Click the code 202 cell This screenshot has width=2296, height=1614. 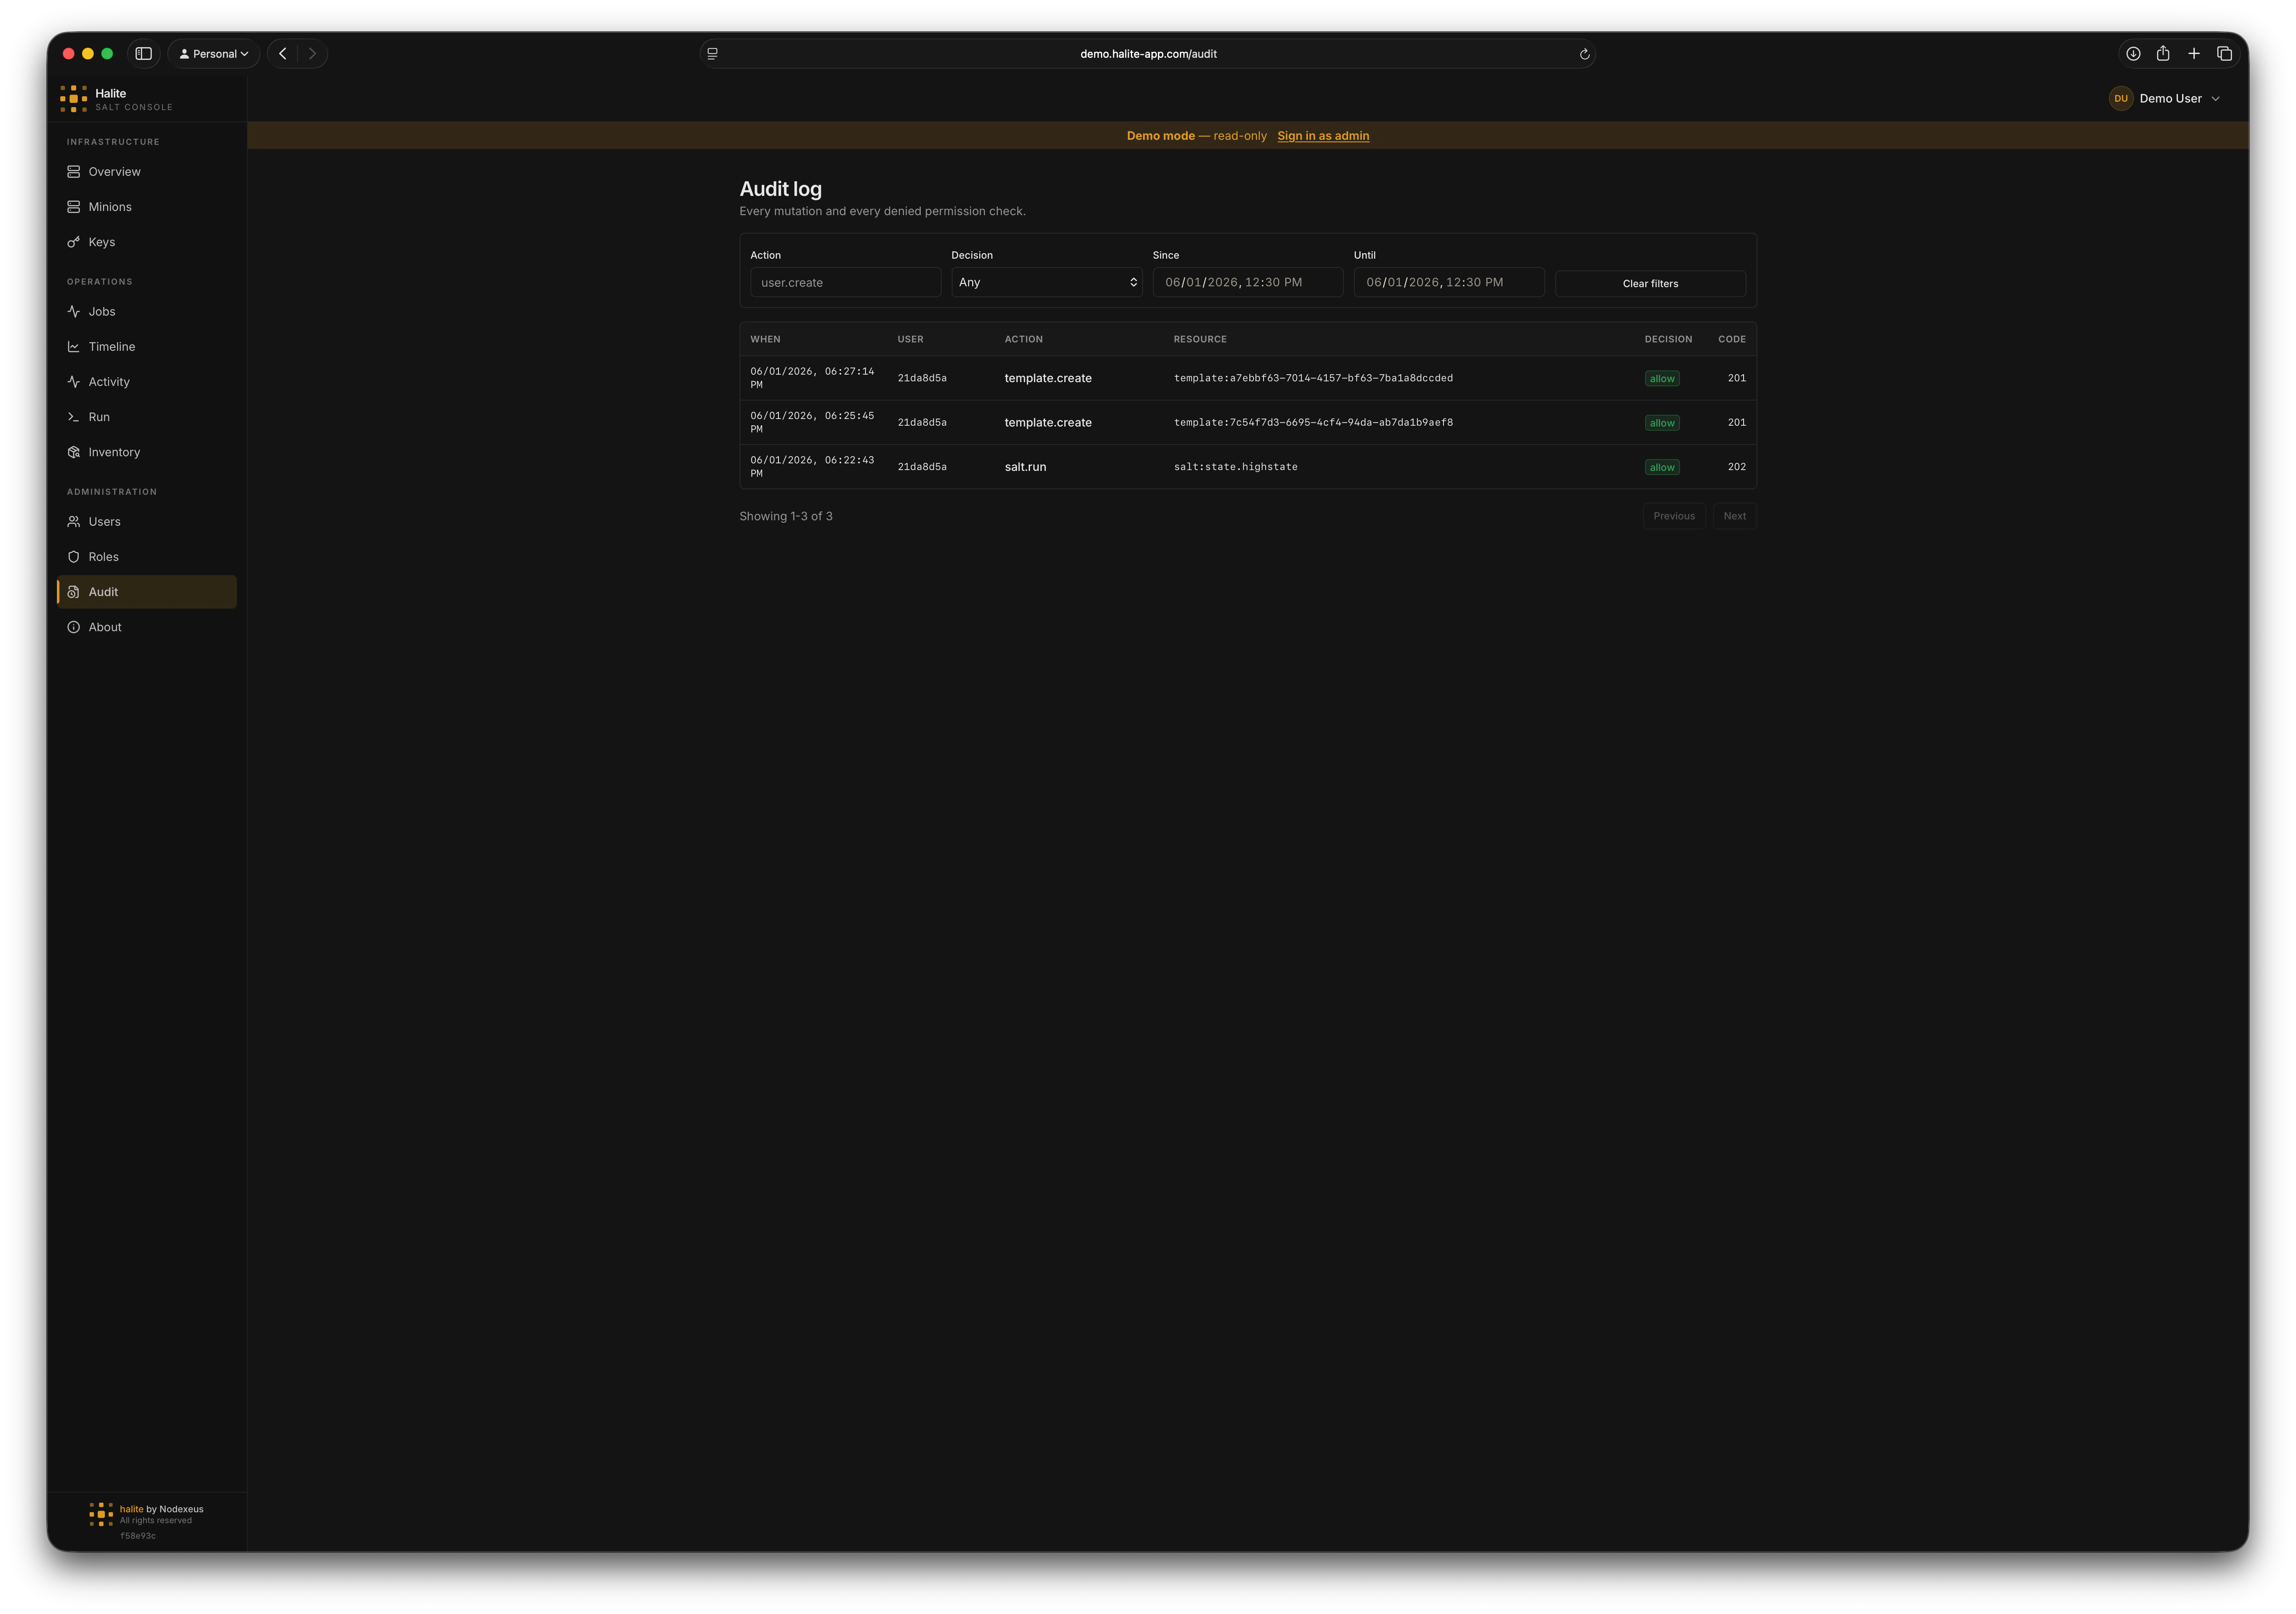click(1736, 467)
